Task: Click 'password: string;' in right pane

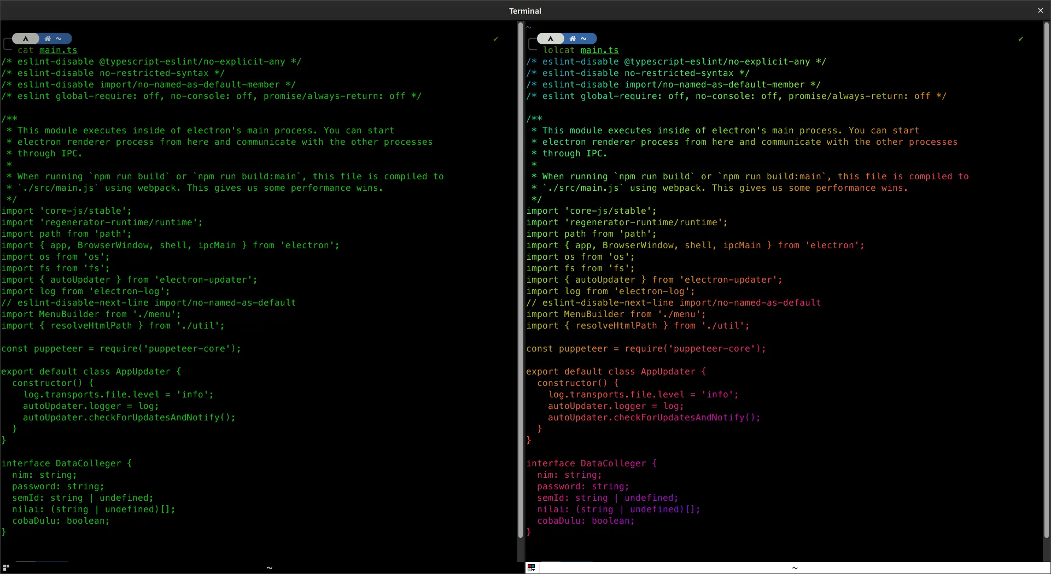Action: tap(583, 487)
